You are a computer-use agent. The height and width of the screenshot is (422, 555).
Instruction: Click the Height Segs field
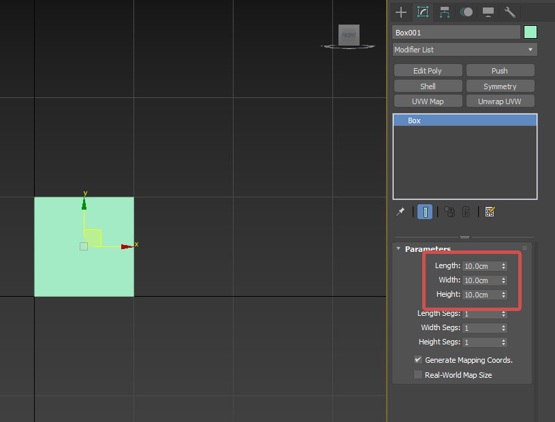tap(481, 342)
